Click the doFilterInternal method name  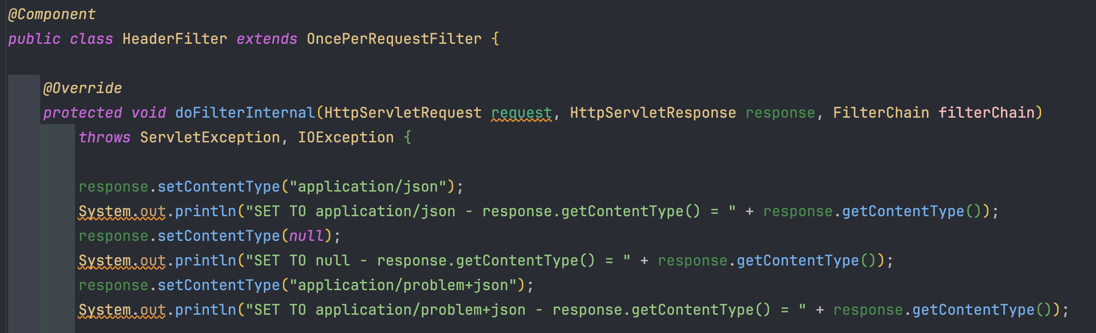tap(245, 113)
